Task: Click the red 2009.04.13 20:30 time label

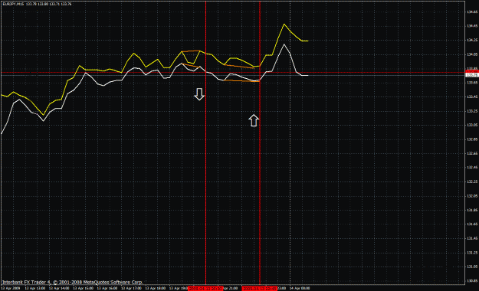Action: pos(205,288)
